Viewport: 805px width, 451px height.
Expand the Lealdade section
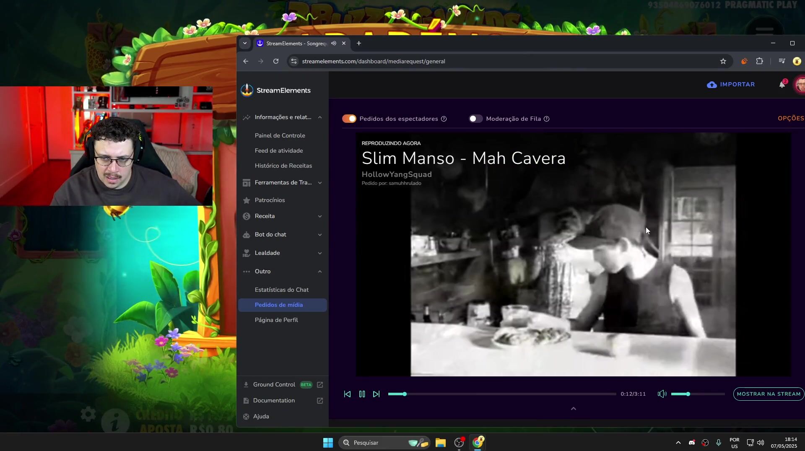320,253
